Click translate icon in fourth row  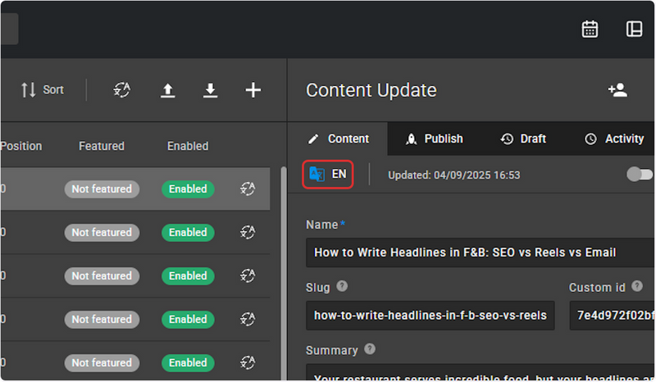click(x=248, y=319)
